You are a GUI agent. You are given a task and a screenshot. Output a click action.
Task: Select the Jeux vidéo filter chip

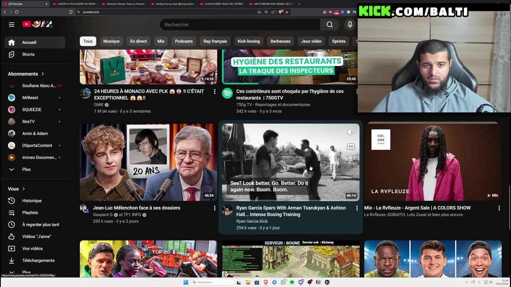(311, 41)
